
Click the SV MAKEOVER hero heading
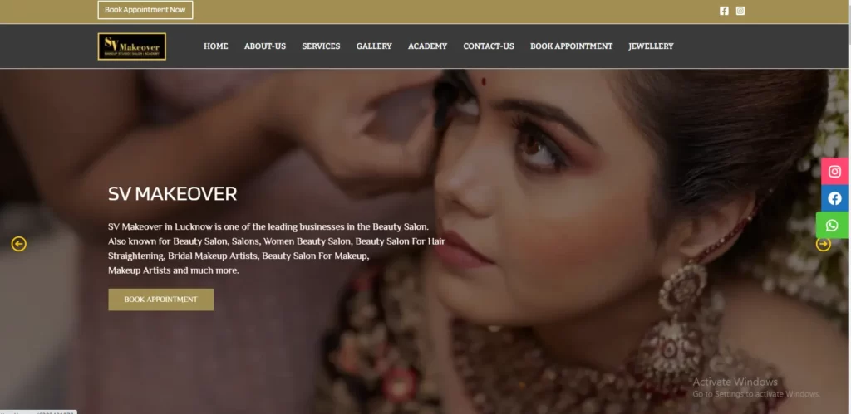tap(172, 194)
